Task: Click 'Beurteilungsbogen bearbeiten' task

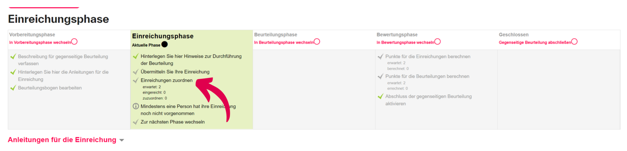Action: [50, 88]
